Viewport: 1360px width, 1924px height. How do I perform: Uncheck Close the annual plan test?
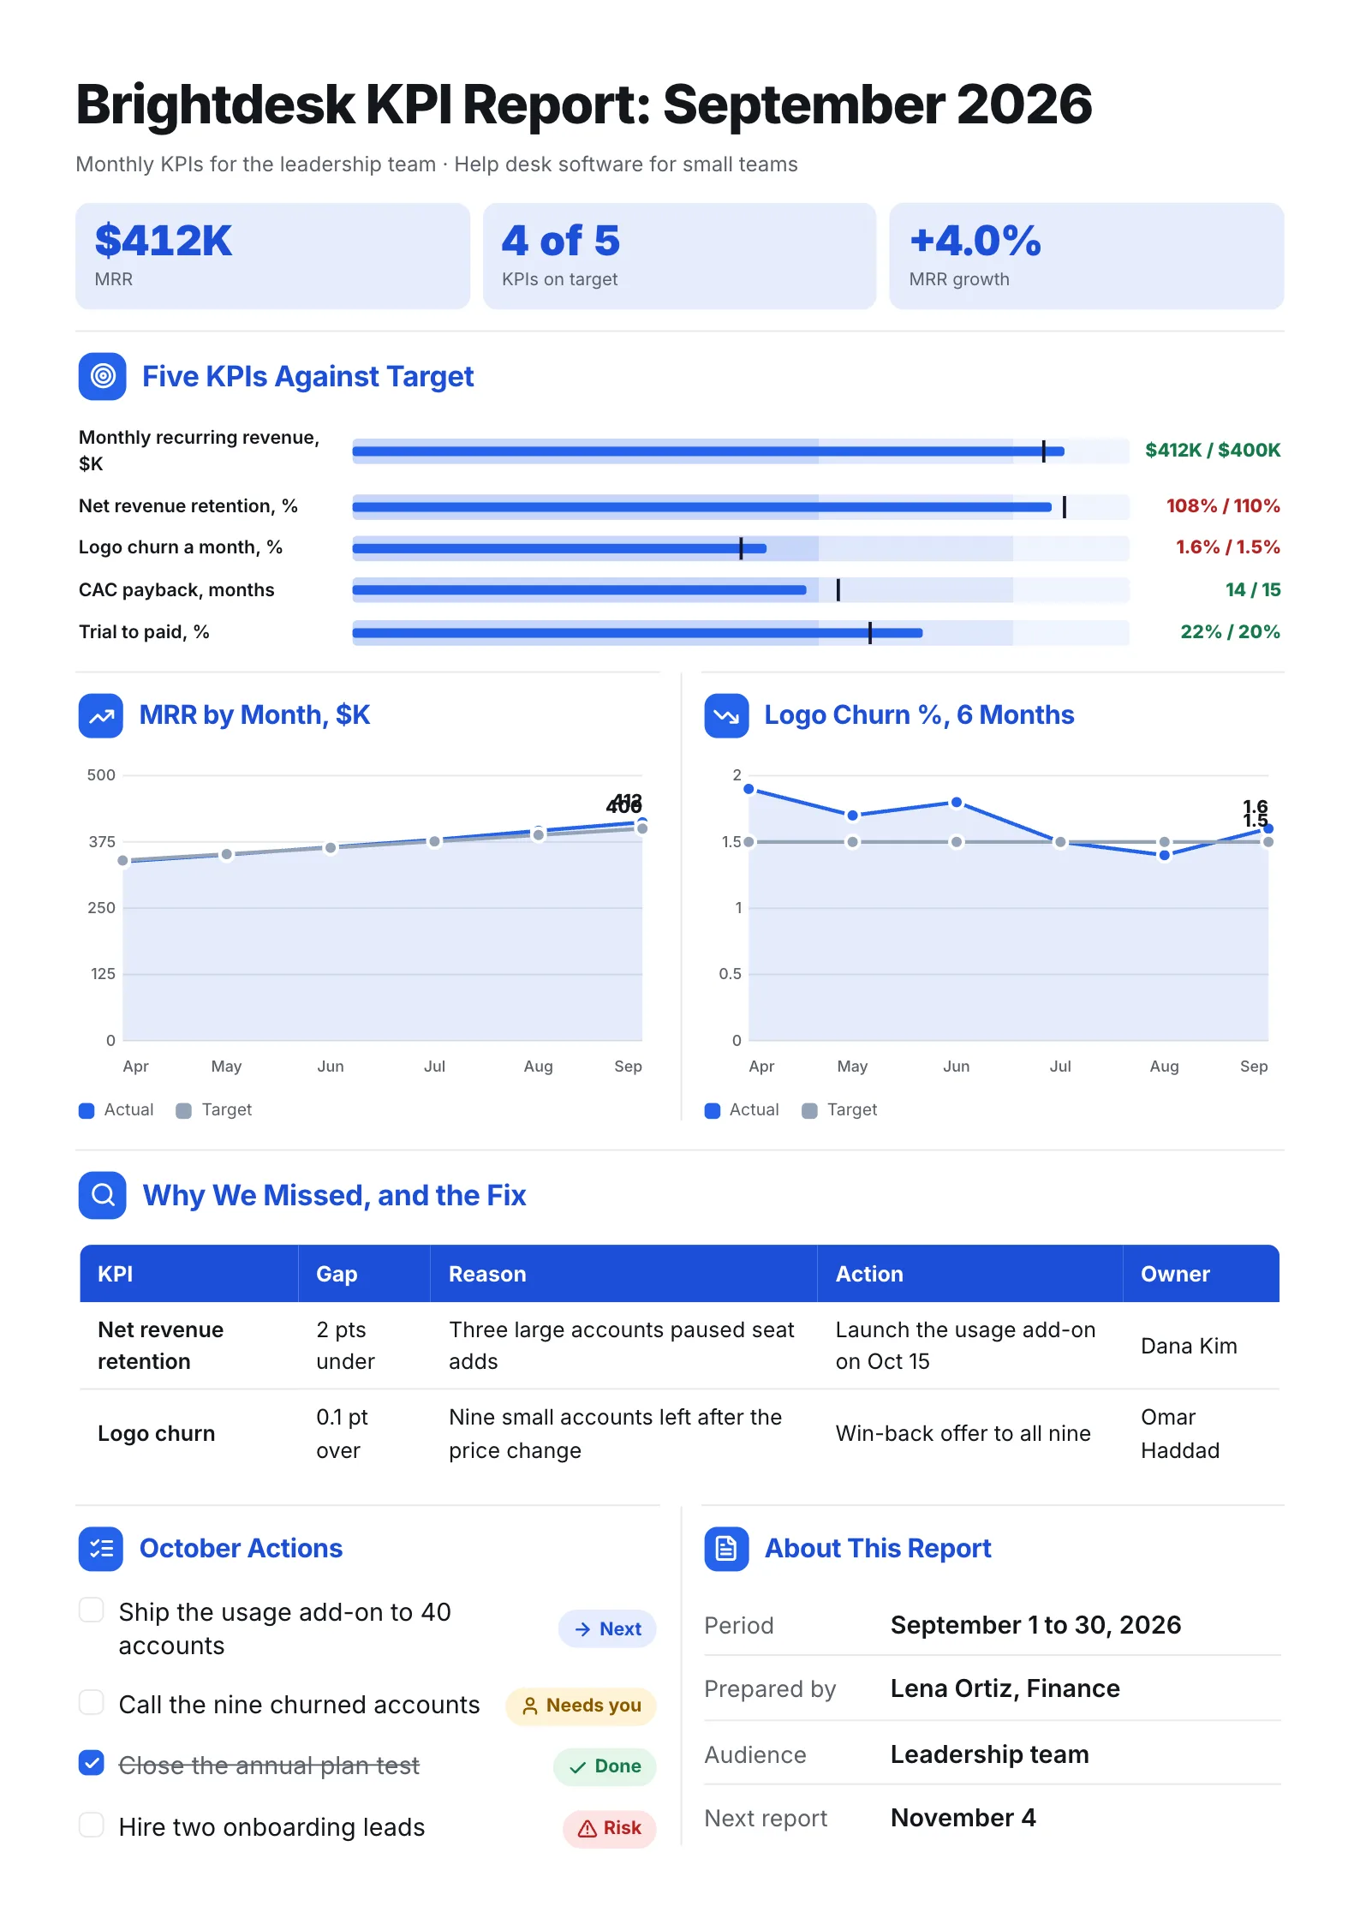click(92, 1763)
